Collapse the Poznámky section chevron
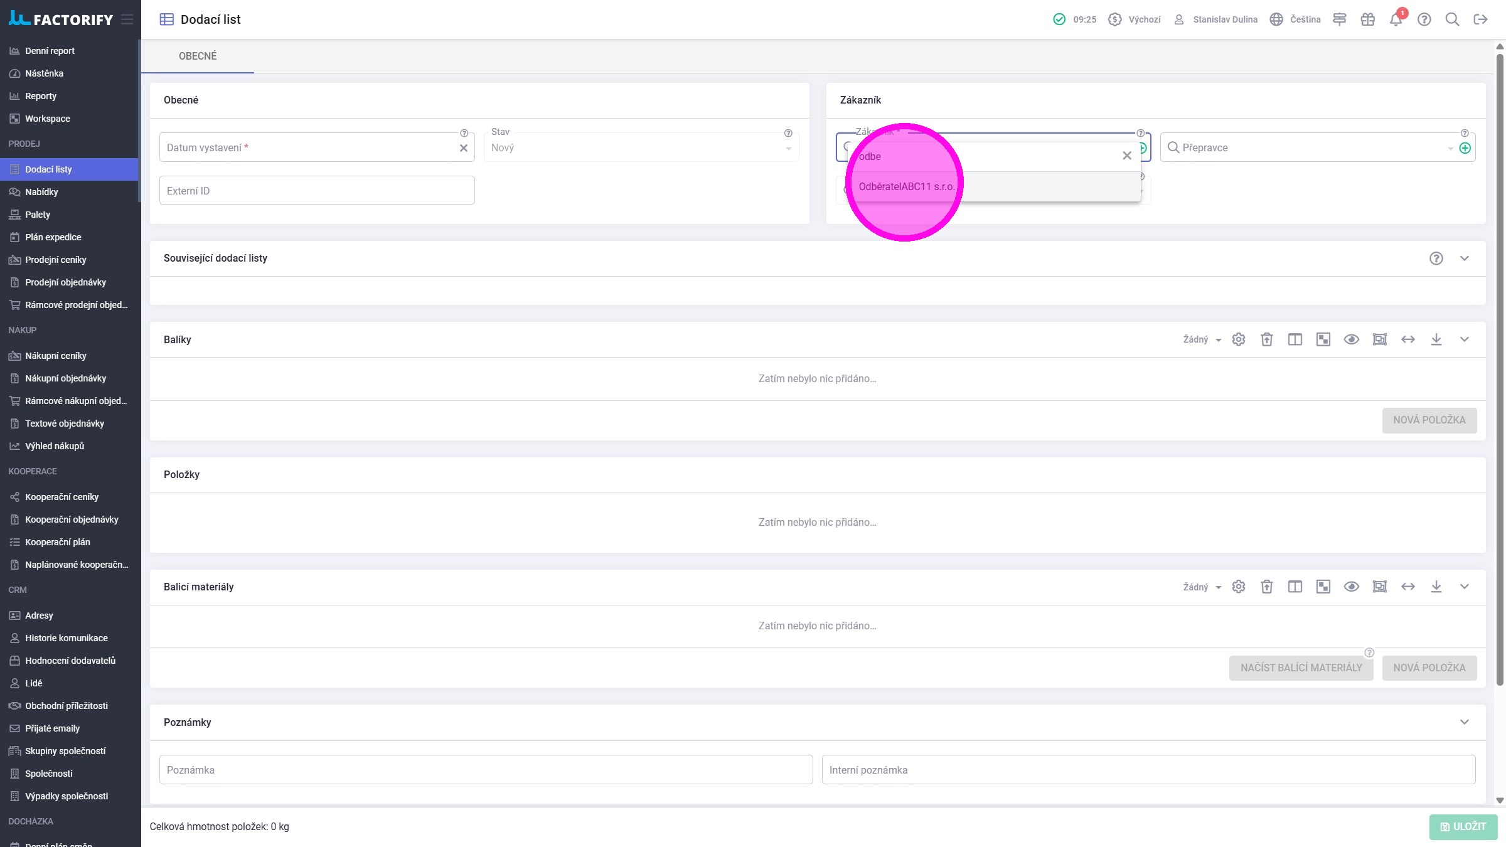The image size is (1506, 847). point(1464,722)
